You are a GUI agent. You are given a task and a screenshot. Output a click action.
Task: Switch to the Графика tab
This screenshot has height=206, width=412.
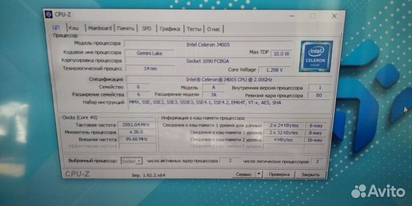click(x=170, y=29)
